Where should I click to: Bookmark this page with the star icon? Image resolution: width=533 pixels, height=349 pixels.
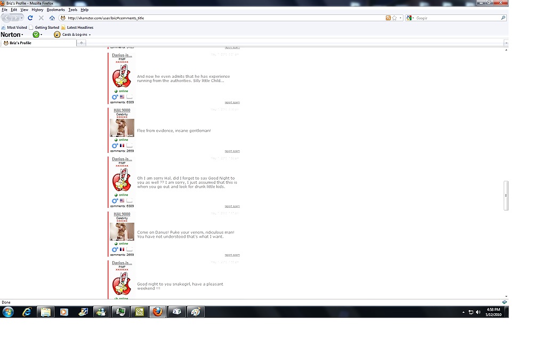coord(394,18)
